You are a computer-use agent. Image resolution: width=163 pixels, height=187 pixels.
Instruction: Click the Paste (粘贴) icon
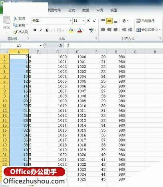(6, 20)
